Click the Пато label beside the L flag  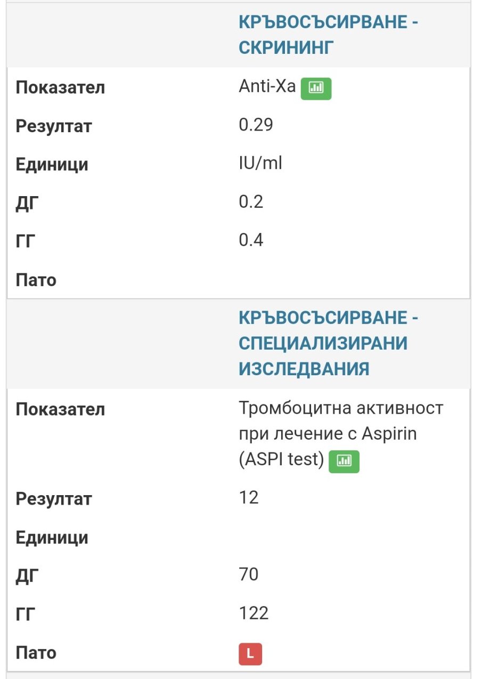tap(36, 653)
